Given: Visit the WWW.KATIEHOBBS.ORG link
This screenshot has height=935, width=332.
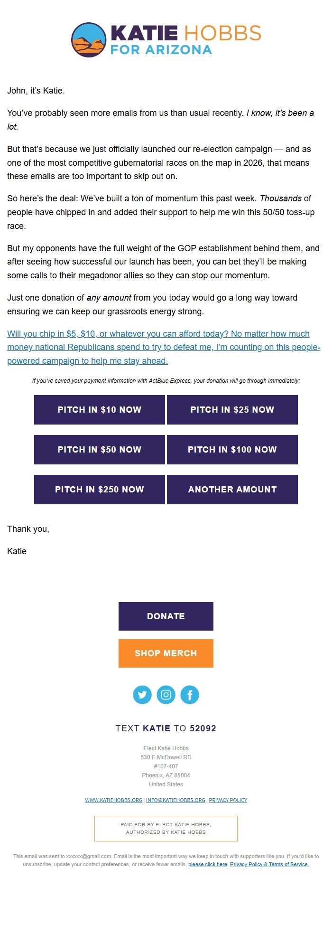Looking at the screenshot, I should [x=114, y=800].
